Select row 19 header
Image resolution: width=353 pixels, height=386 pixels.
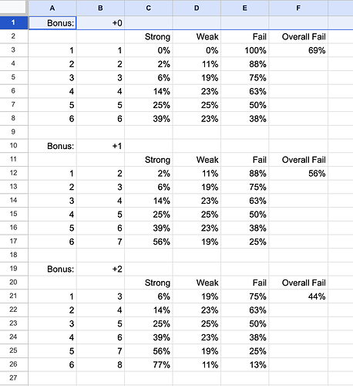pyautogui.click(x=14, y=269)
